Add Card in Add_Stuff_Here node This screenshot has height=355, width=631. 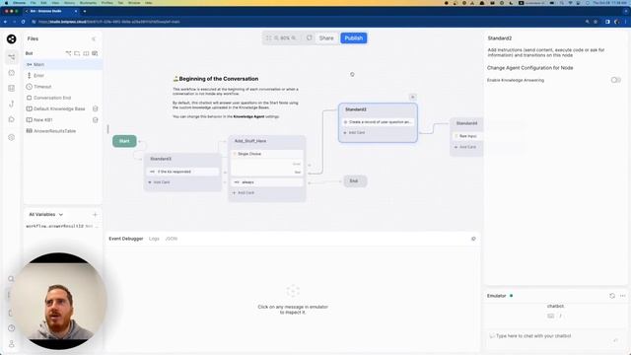(x=244, y=193)
